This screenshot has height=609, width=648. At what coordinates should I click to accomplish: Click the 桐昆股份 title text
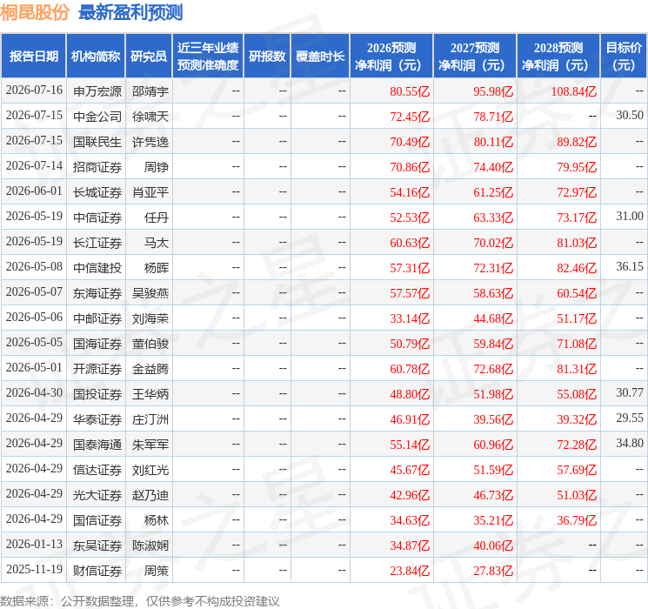point(35,12)
